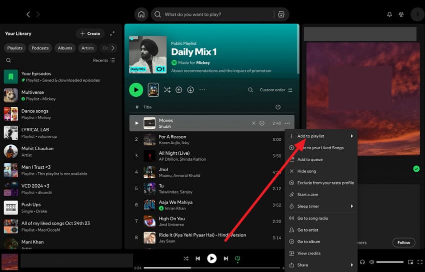Click the duration clock column header

[x=278, y=107]
